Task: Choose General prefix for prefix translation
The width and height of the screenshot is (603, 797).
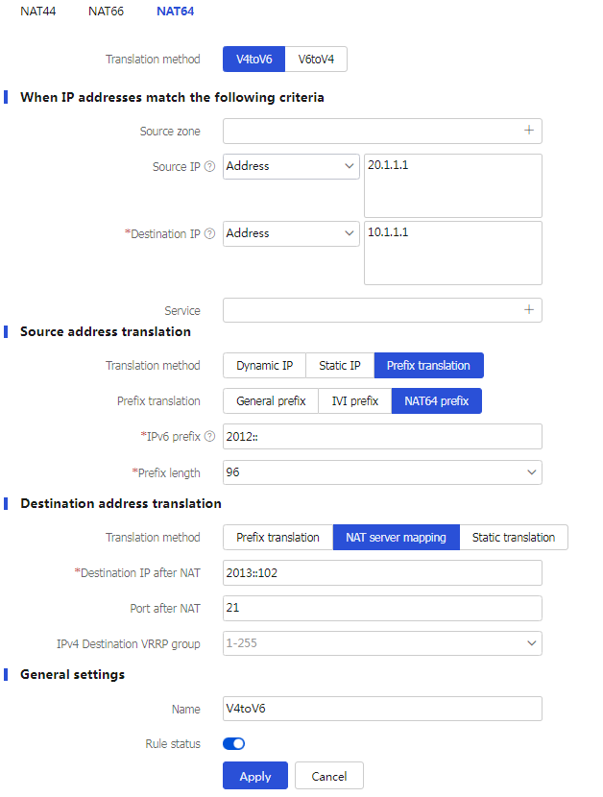Action: tap(270, 400)
